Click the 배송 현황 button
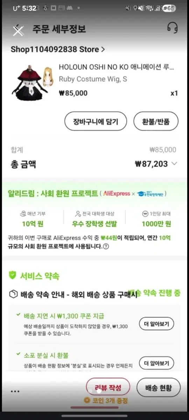The width and height of the screenshot is (189, 420). pyautogui.click(x=158, y=388)
